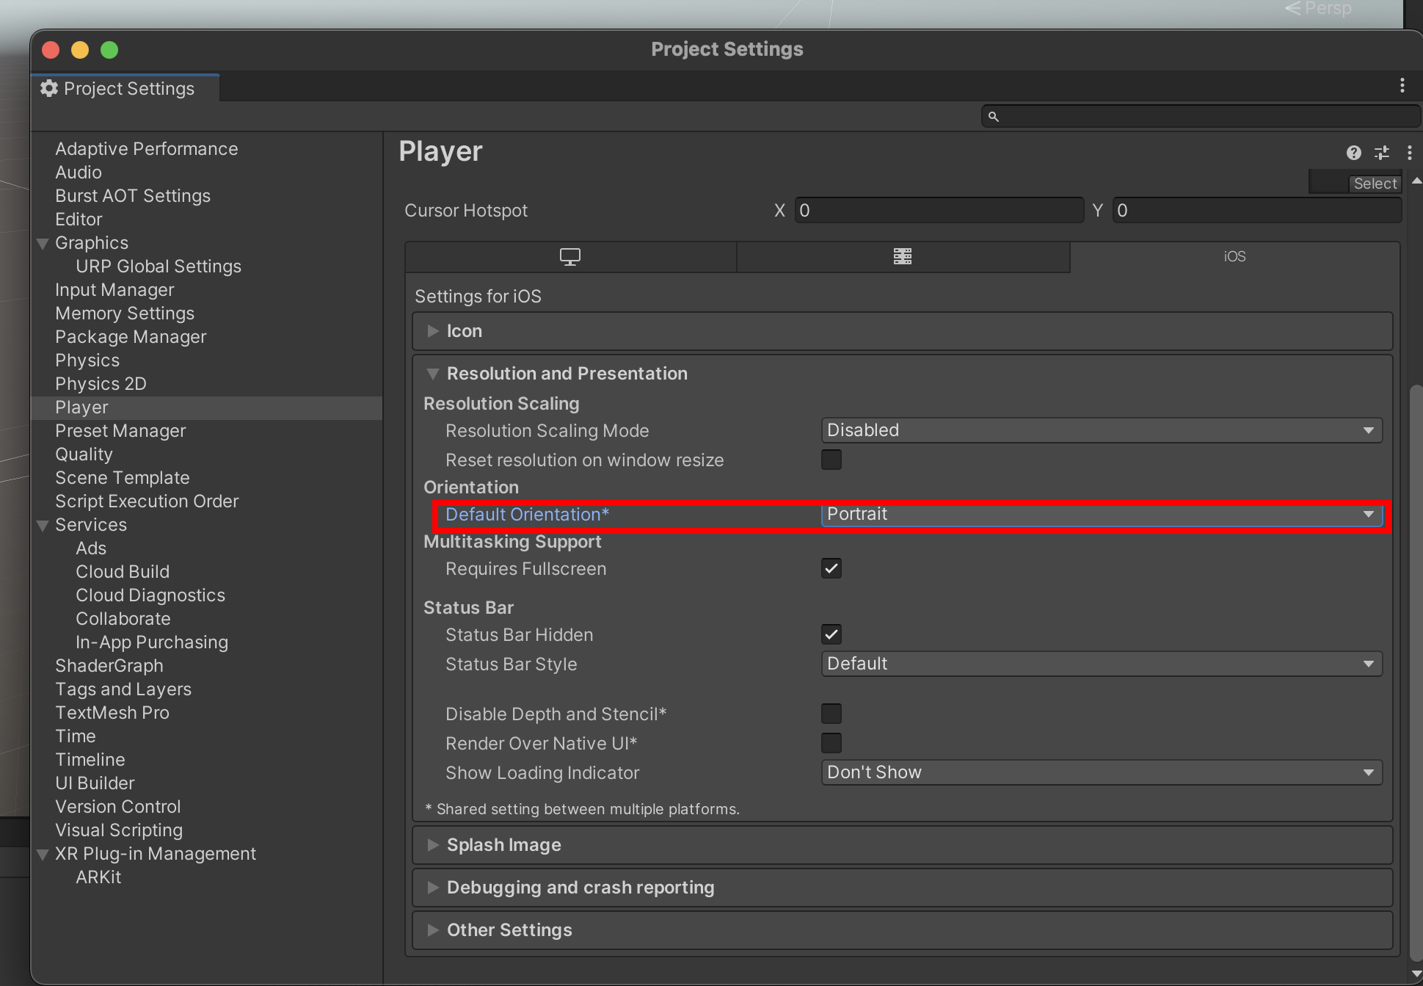This screenshot has width=1423, height=986.
Task: Click the search magnifier icon
Action: 993,117
